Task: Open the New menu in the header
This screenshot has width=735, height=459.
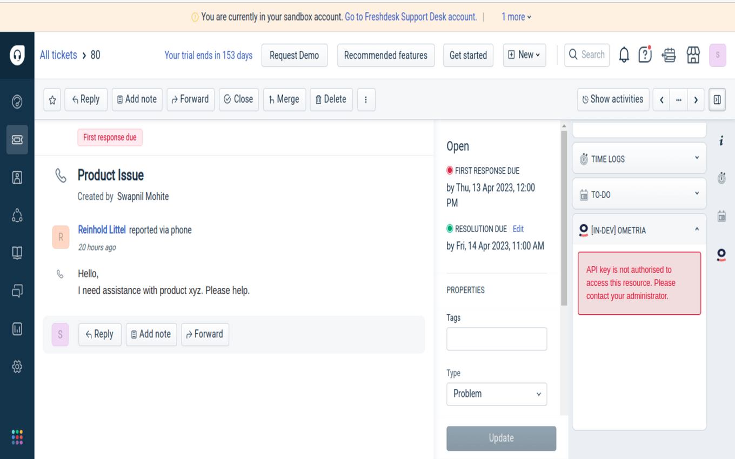Action: click(524, 55)
